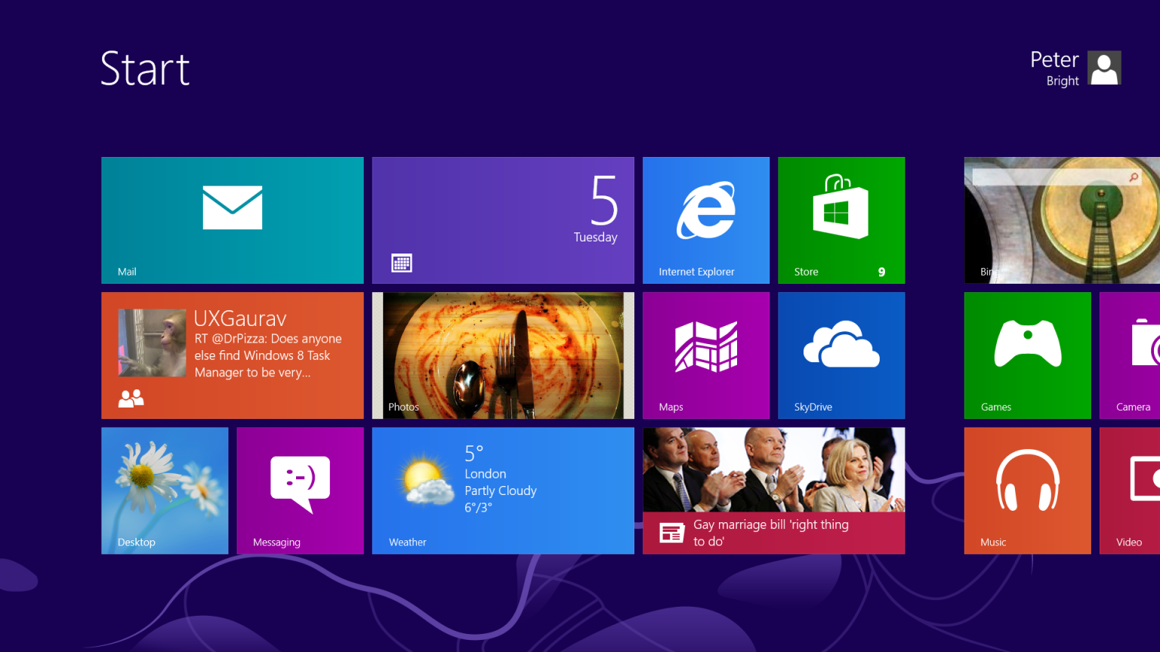Click Peter Bright's account picture

click(1103, 67)
